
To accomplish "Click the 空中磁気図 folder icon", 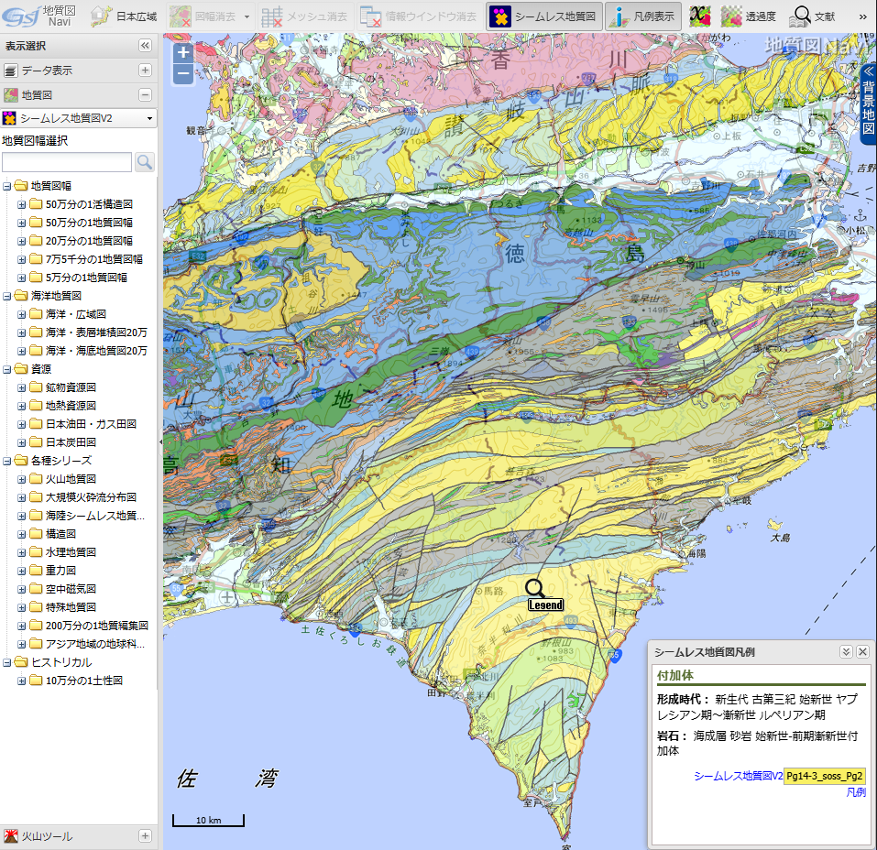I will pyautogui.click(x=36, y=589).
